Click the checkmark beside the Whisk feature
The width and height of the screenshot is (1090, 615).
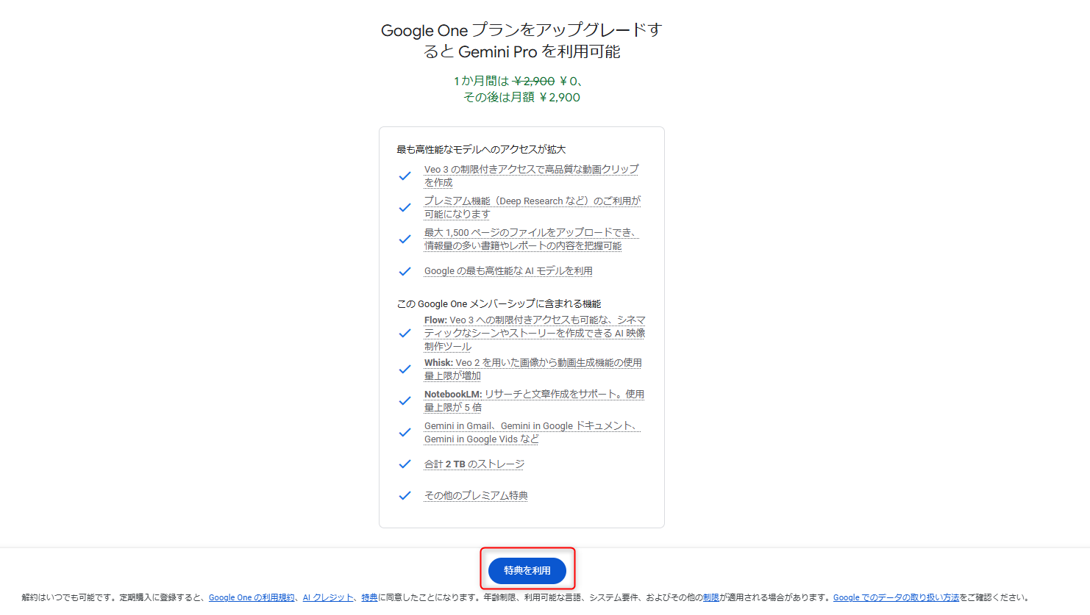[x=405, y=370]
